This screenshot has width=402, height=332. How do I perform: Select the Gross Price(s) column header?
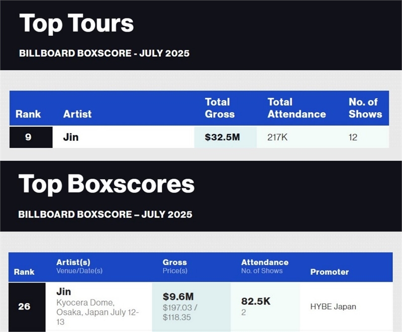pyautogui.click(x=175, y=266)
